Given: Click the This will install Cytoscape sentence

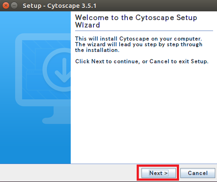Looking at the screenshot, I should pyautogui.click(x=138, y=39).
